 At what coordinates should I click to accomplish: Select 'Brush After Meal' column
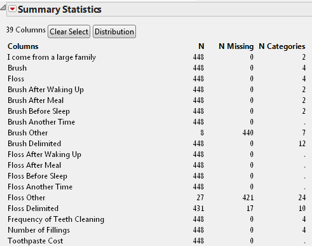click(x=36, y=100)
